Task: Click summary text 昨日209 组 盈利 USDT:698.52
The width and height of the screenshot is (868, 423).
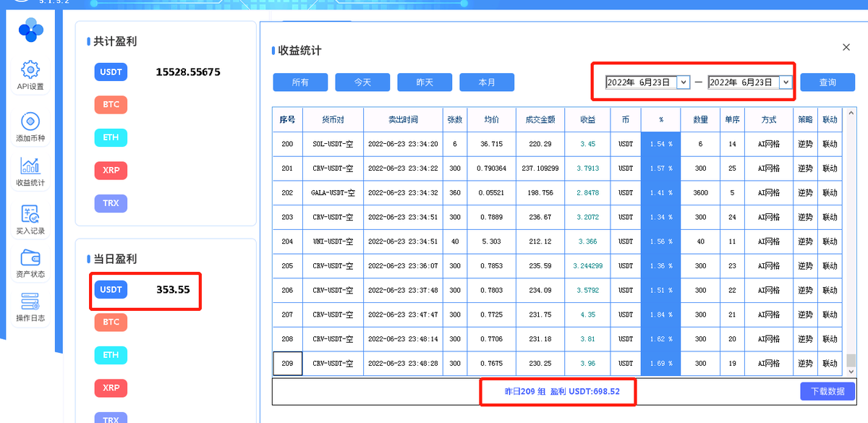Action: tap(562, 391)
